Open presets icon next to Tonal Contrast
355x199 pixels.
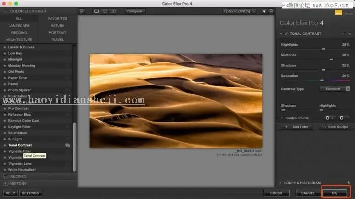[67, 145]
